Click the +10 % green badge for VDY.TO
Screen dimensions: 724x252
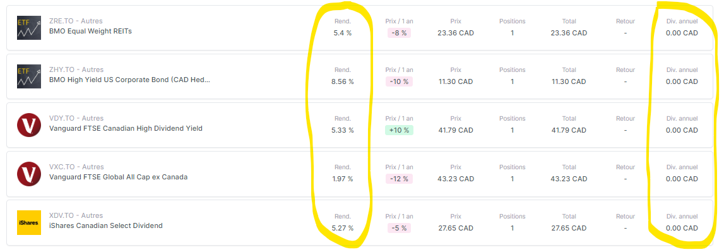399,130
